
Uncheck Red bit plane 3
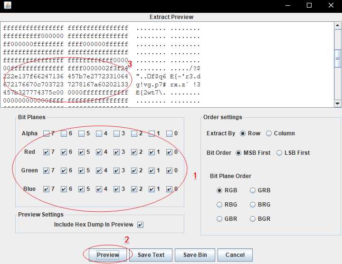tap(116, 152)
